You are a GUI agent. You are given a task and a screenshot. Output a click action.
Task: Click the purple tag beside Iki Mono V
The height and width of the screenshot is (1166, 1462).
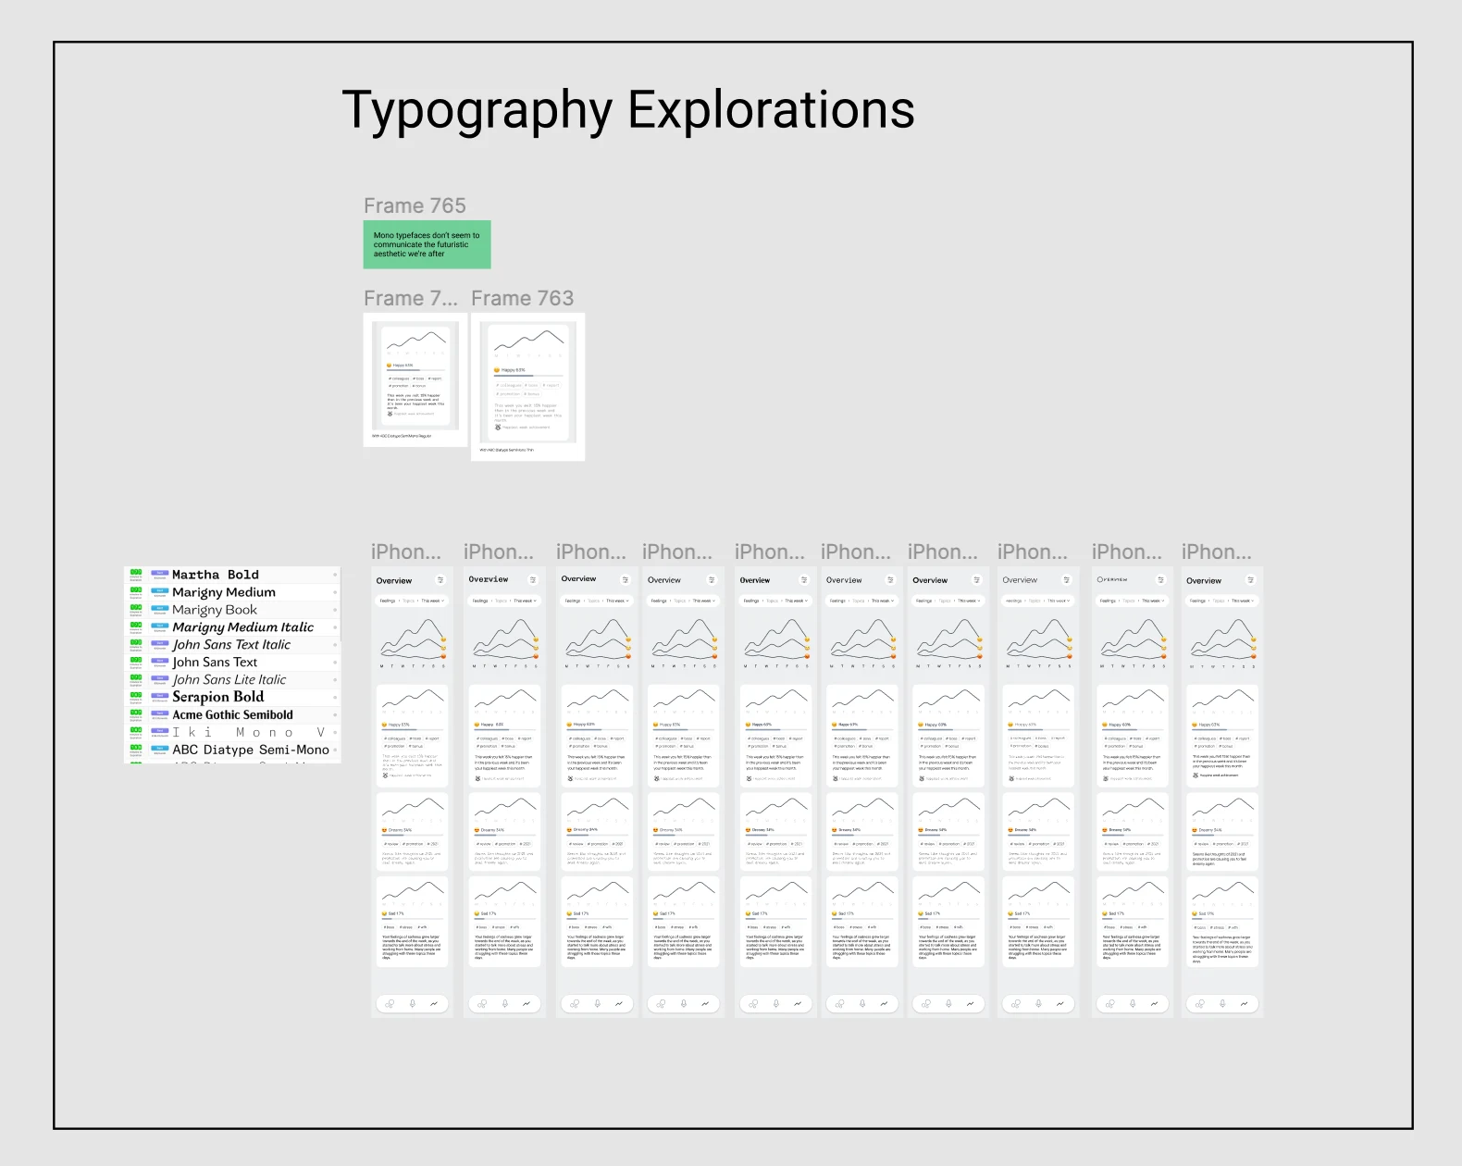tap(160, 730)
